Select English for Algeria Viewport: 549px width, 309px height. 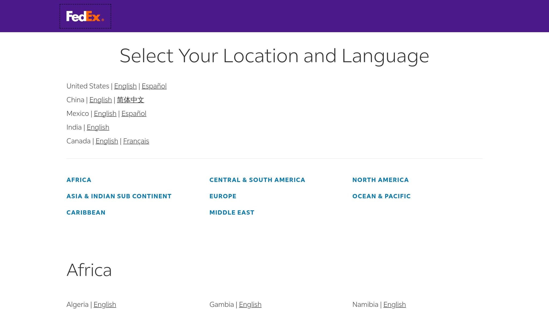click(x=105, y=304)
